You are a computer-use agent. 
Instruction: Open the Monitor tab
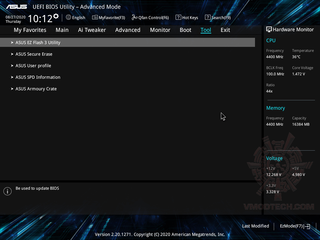pos(160,30)
